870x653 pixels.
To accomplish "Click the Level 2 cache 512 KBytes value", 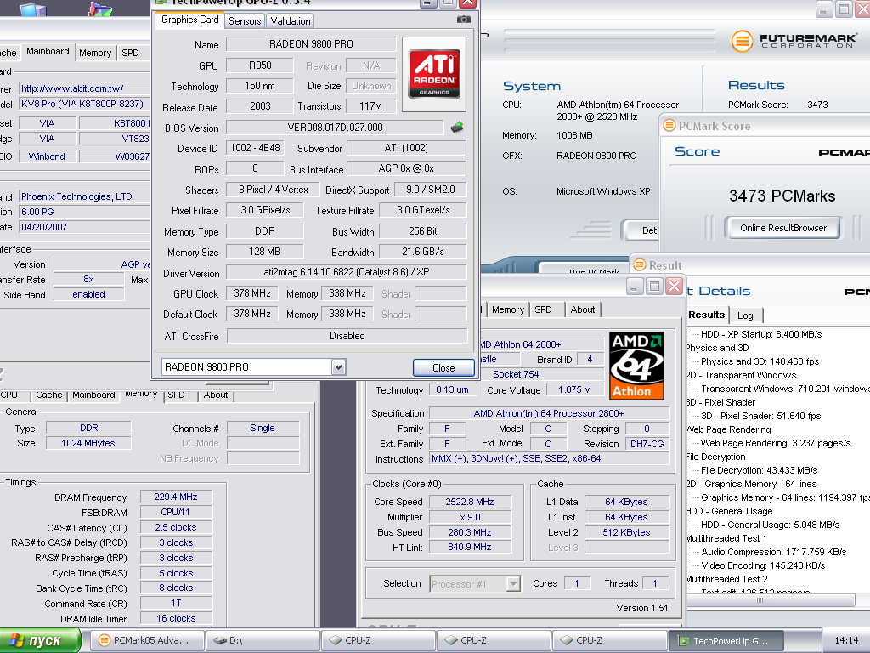I will (x=626, y=532).
